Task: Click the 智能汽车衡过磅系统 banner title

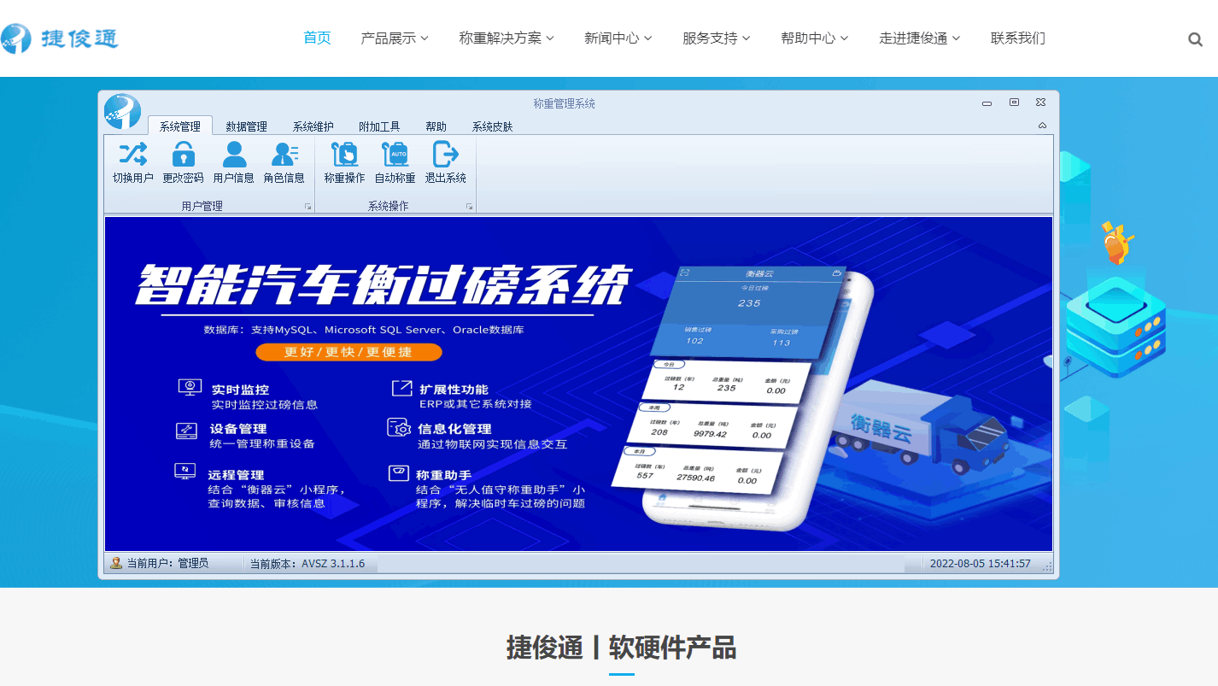Action: point(384,286)
